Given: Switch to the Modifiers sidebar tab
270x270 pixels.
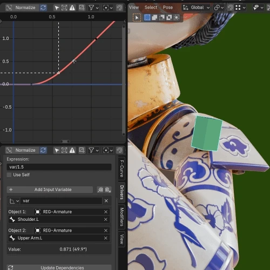Looking at the screenshot, I should pyautogui.click(x=122, y=217).
